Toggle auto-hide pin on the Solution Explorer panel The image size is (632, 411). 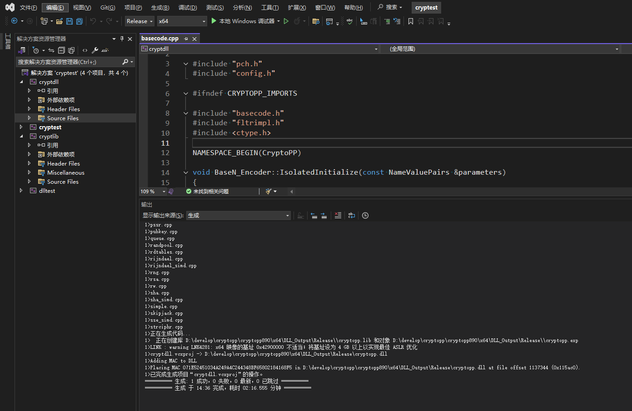(122, 39)
